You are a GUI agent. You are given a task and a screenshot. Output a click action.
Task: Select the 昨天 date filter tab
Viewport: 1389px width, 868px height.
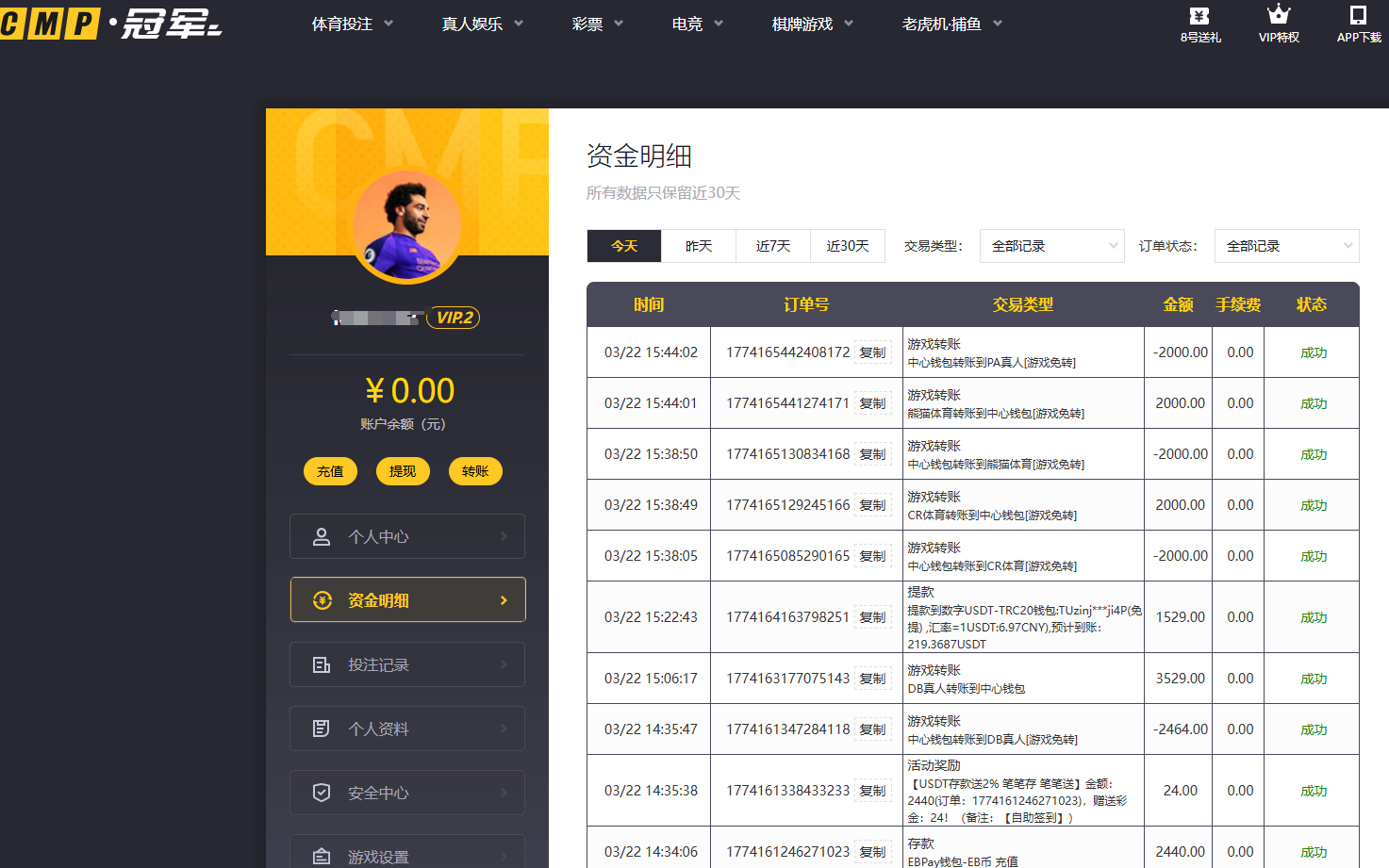699,246
